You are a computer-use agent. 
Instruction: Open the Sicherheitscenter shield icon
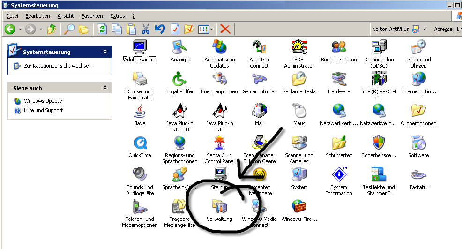click(379, 143)
